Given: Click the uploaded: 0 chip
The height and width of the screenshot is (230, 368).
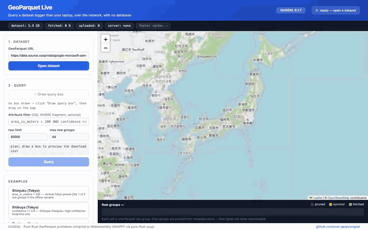Looking at the screenshot, I should (89, 26).
